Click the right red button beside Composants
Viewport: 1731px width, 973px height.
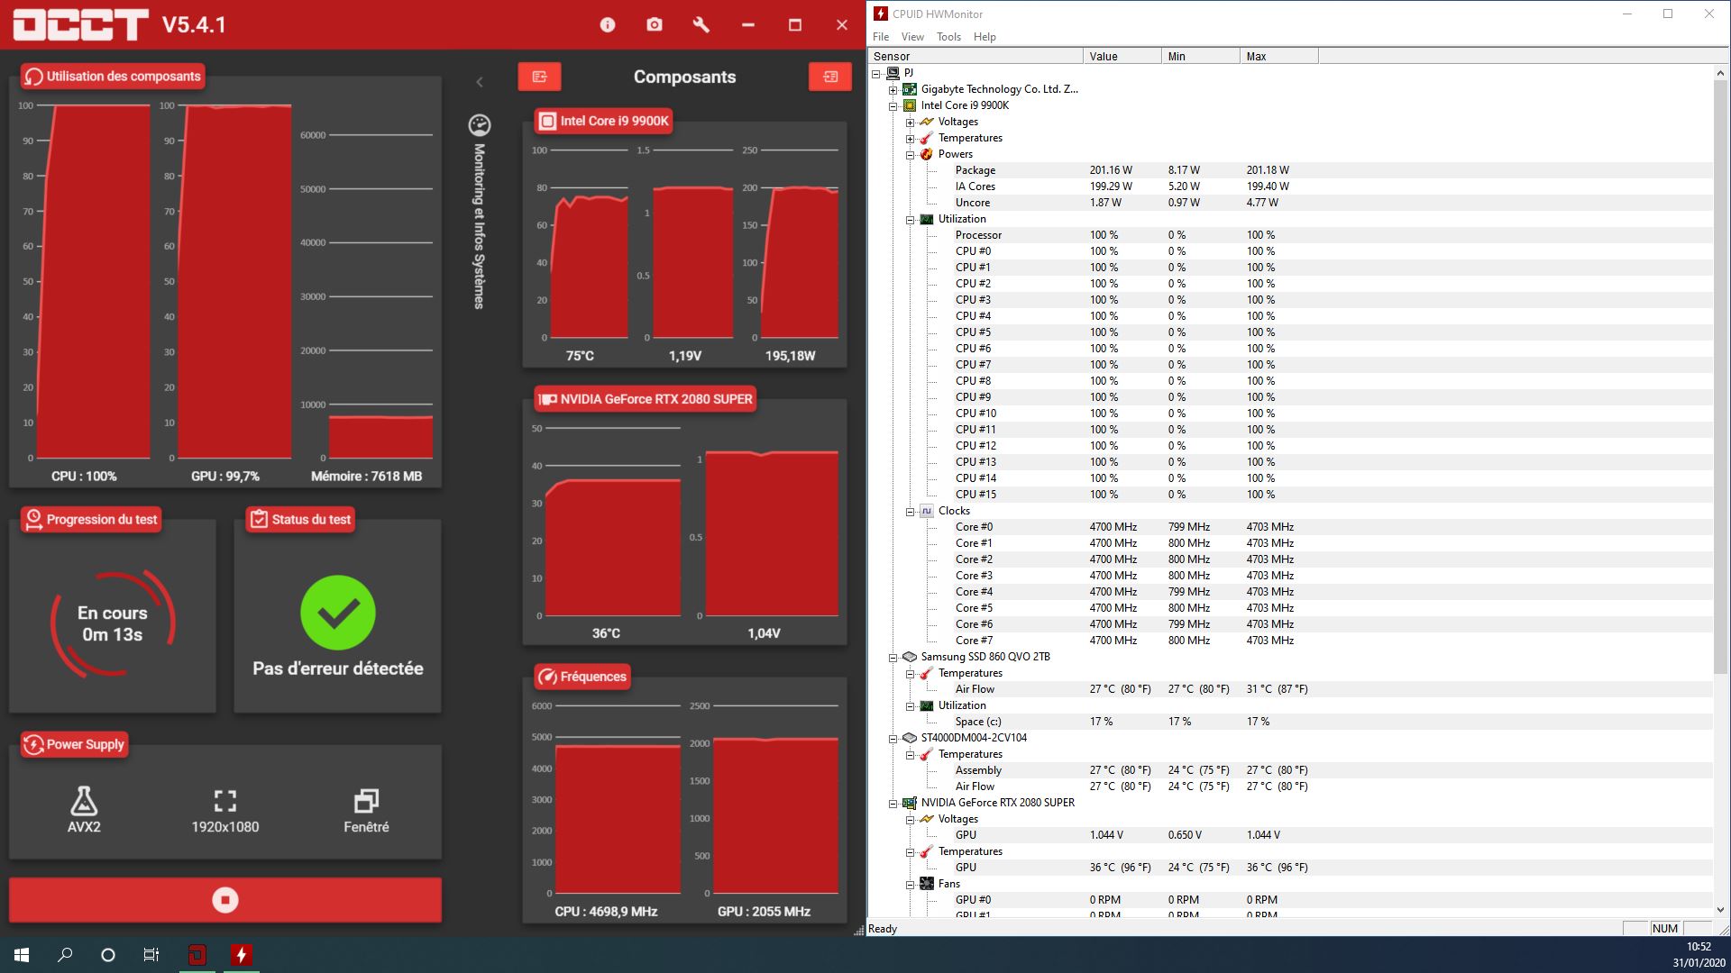pyautogui.click(x=830, y=77)
